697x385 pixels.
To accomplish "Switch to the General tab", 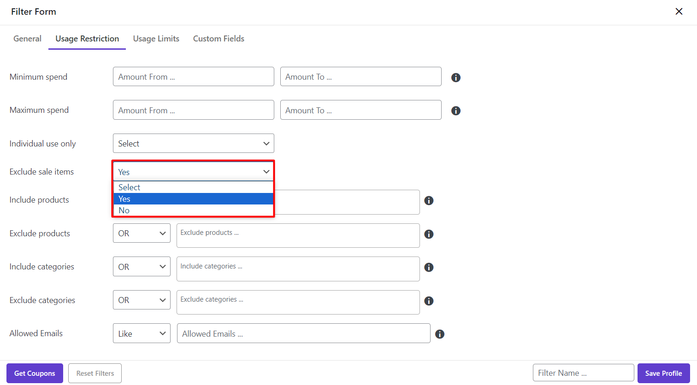I will [27, 39].
